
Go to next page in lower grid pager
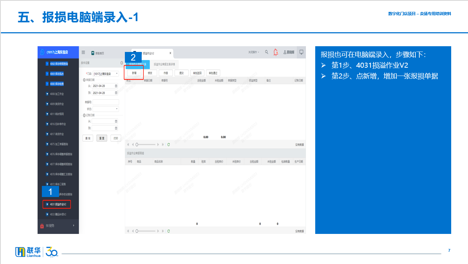[x=159, y=231]
